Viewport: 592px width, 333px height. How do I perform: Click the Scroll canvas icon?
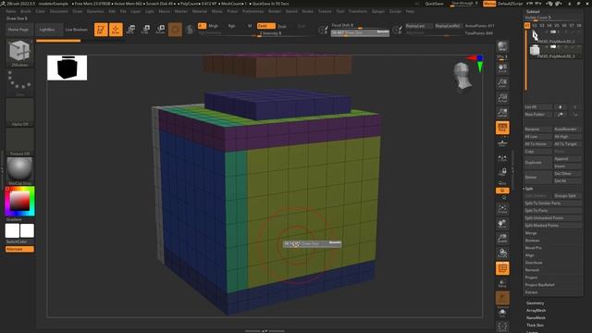[x=502, y=68]
